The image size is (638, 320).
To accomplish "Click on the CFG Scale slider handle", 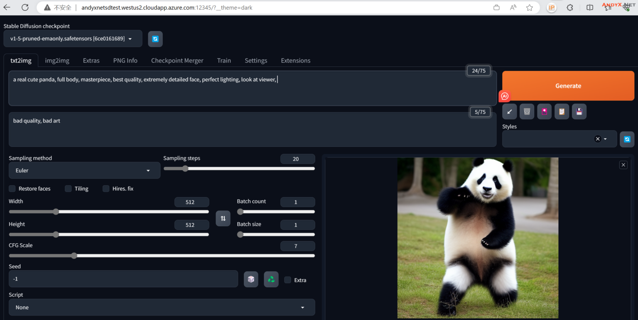I will [74, 256].
